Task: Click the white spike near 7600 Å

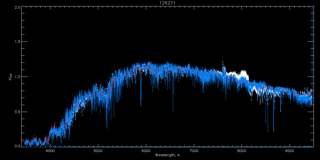Action: point(223,63)
